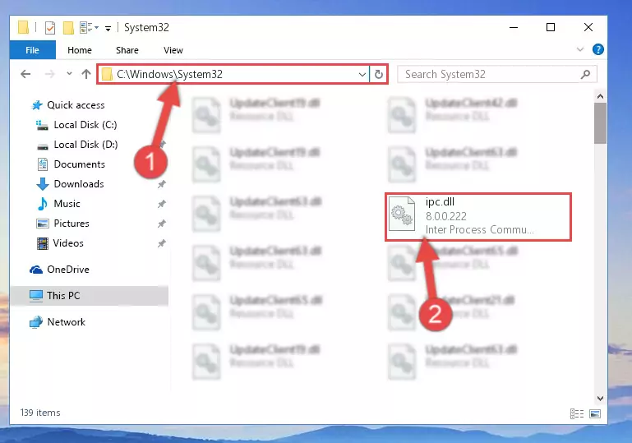Click the scrollbar up arrow
Screen dimensions: 632x443
(600, 96)
